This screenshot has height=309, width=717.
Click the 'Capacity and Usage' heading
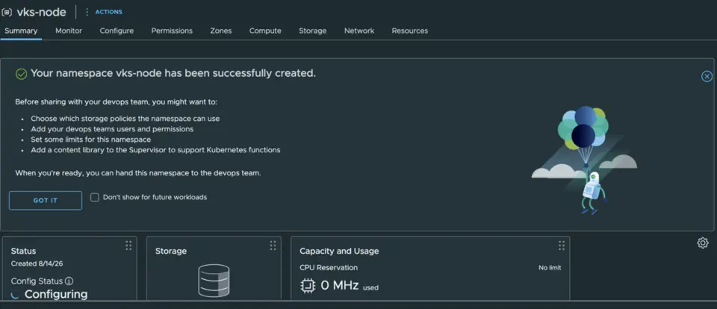339,251
